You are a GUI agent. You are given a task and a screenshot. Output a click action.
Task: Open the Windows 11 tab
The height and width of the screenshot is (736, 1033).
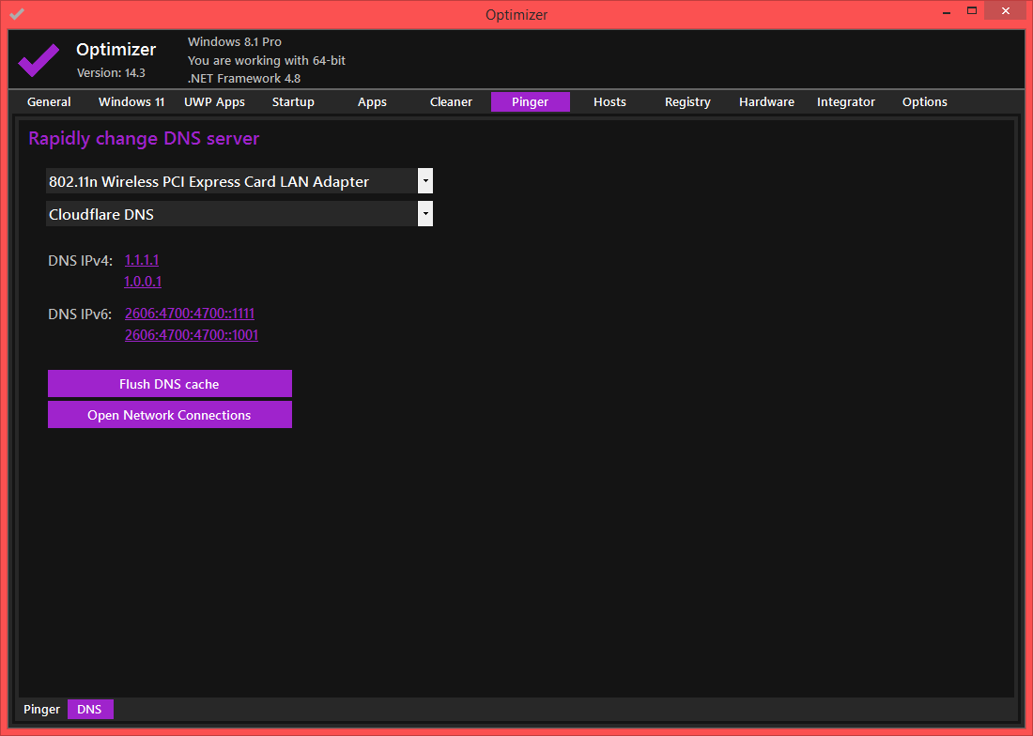click(131, 102)
